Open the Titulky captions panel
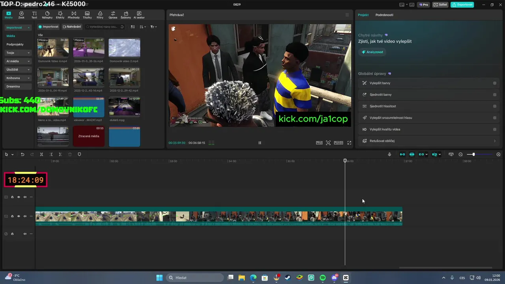This screenshot has height=284, width=505. tap(87, 15)
